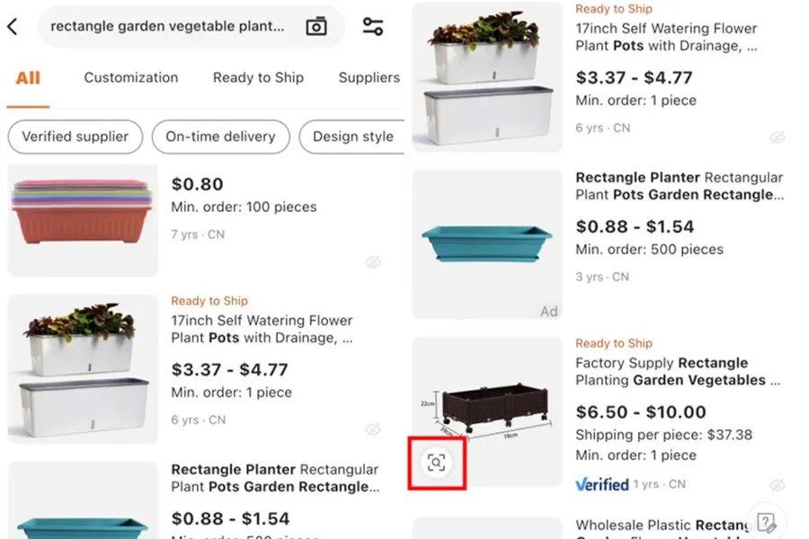Viewport: 809px width, 539px height.
Task: Open the brown wheeled planter thumbnail
Action: pyautogui.click(x=487, y=409)
